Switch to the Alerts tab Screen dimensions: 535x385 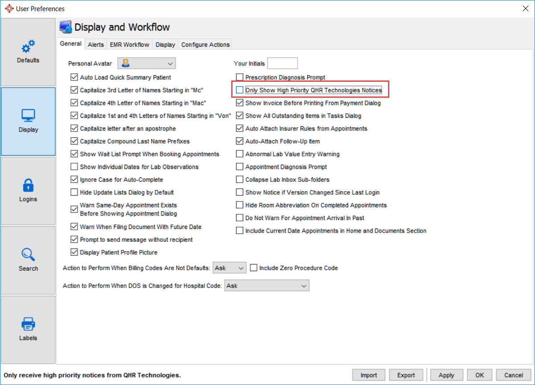96,44
